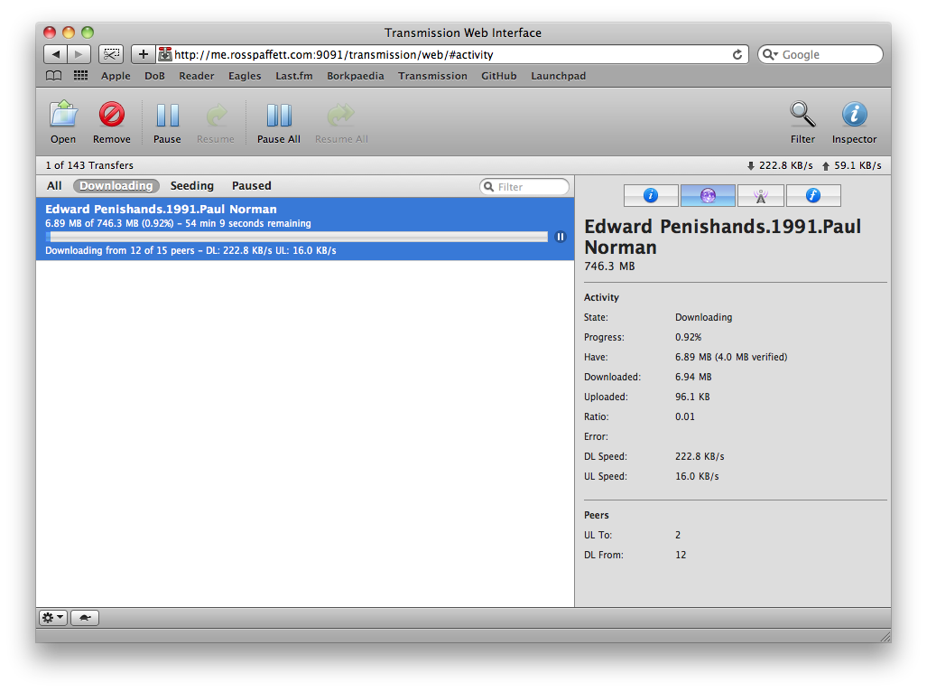Open DoB bookmark
This screenshot has width=927, height=692.
coord(155,76)
